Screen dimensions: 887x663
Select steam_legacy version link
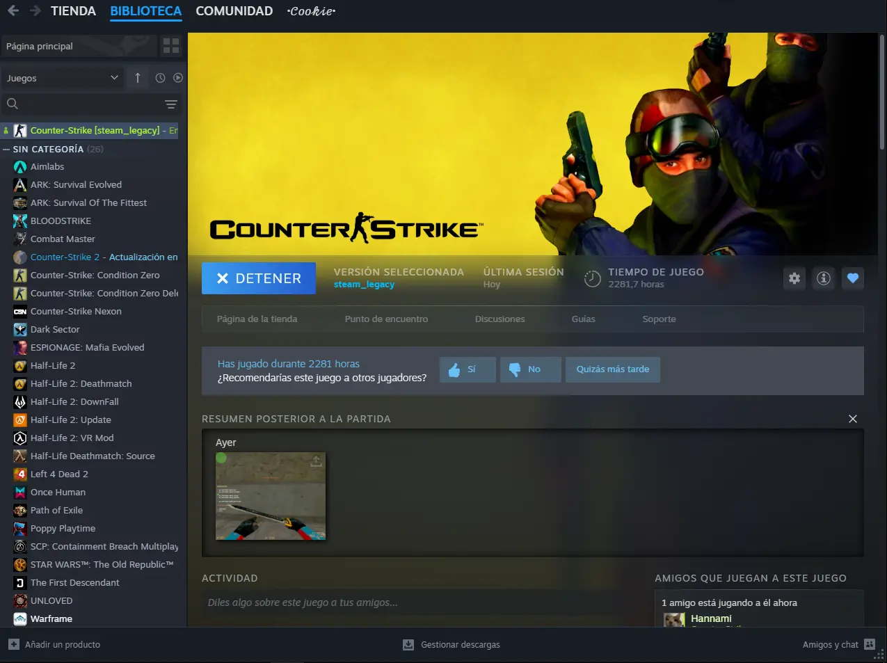[364, 285]
